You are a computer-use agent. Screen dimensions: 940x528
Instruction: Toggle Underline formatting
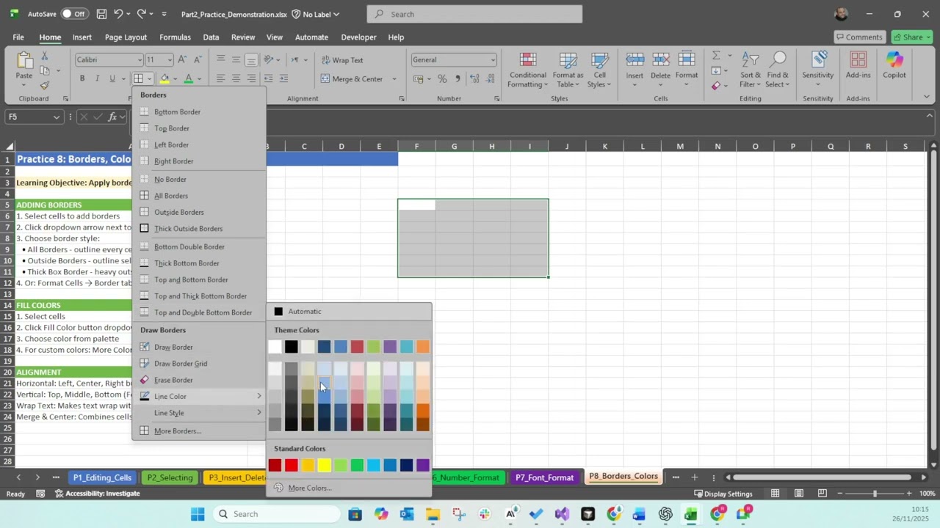point(112,78)
